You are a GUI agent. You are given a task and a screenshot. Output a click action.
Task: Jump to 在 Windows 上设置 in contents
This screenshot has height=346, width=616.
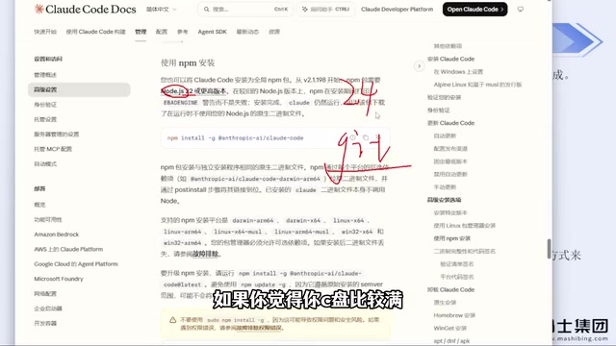coord(458,72)
